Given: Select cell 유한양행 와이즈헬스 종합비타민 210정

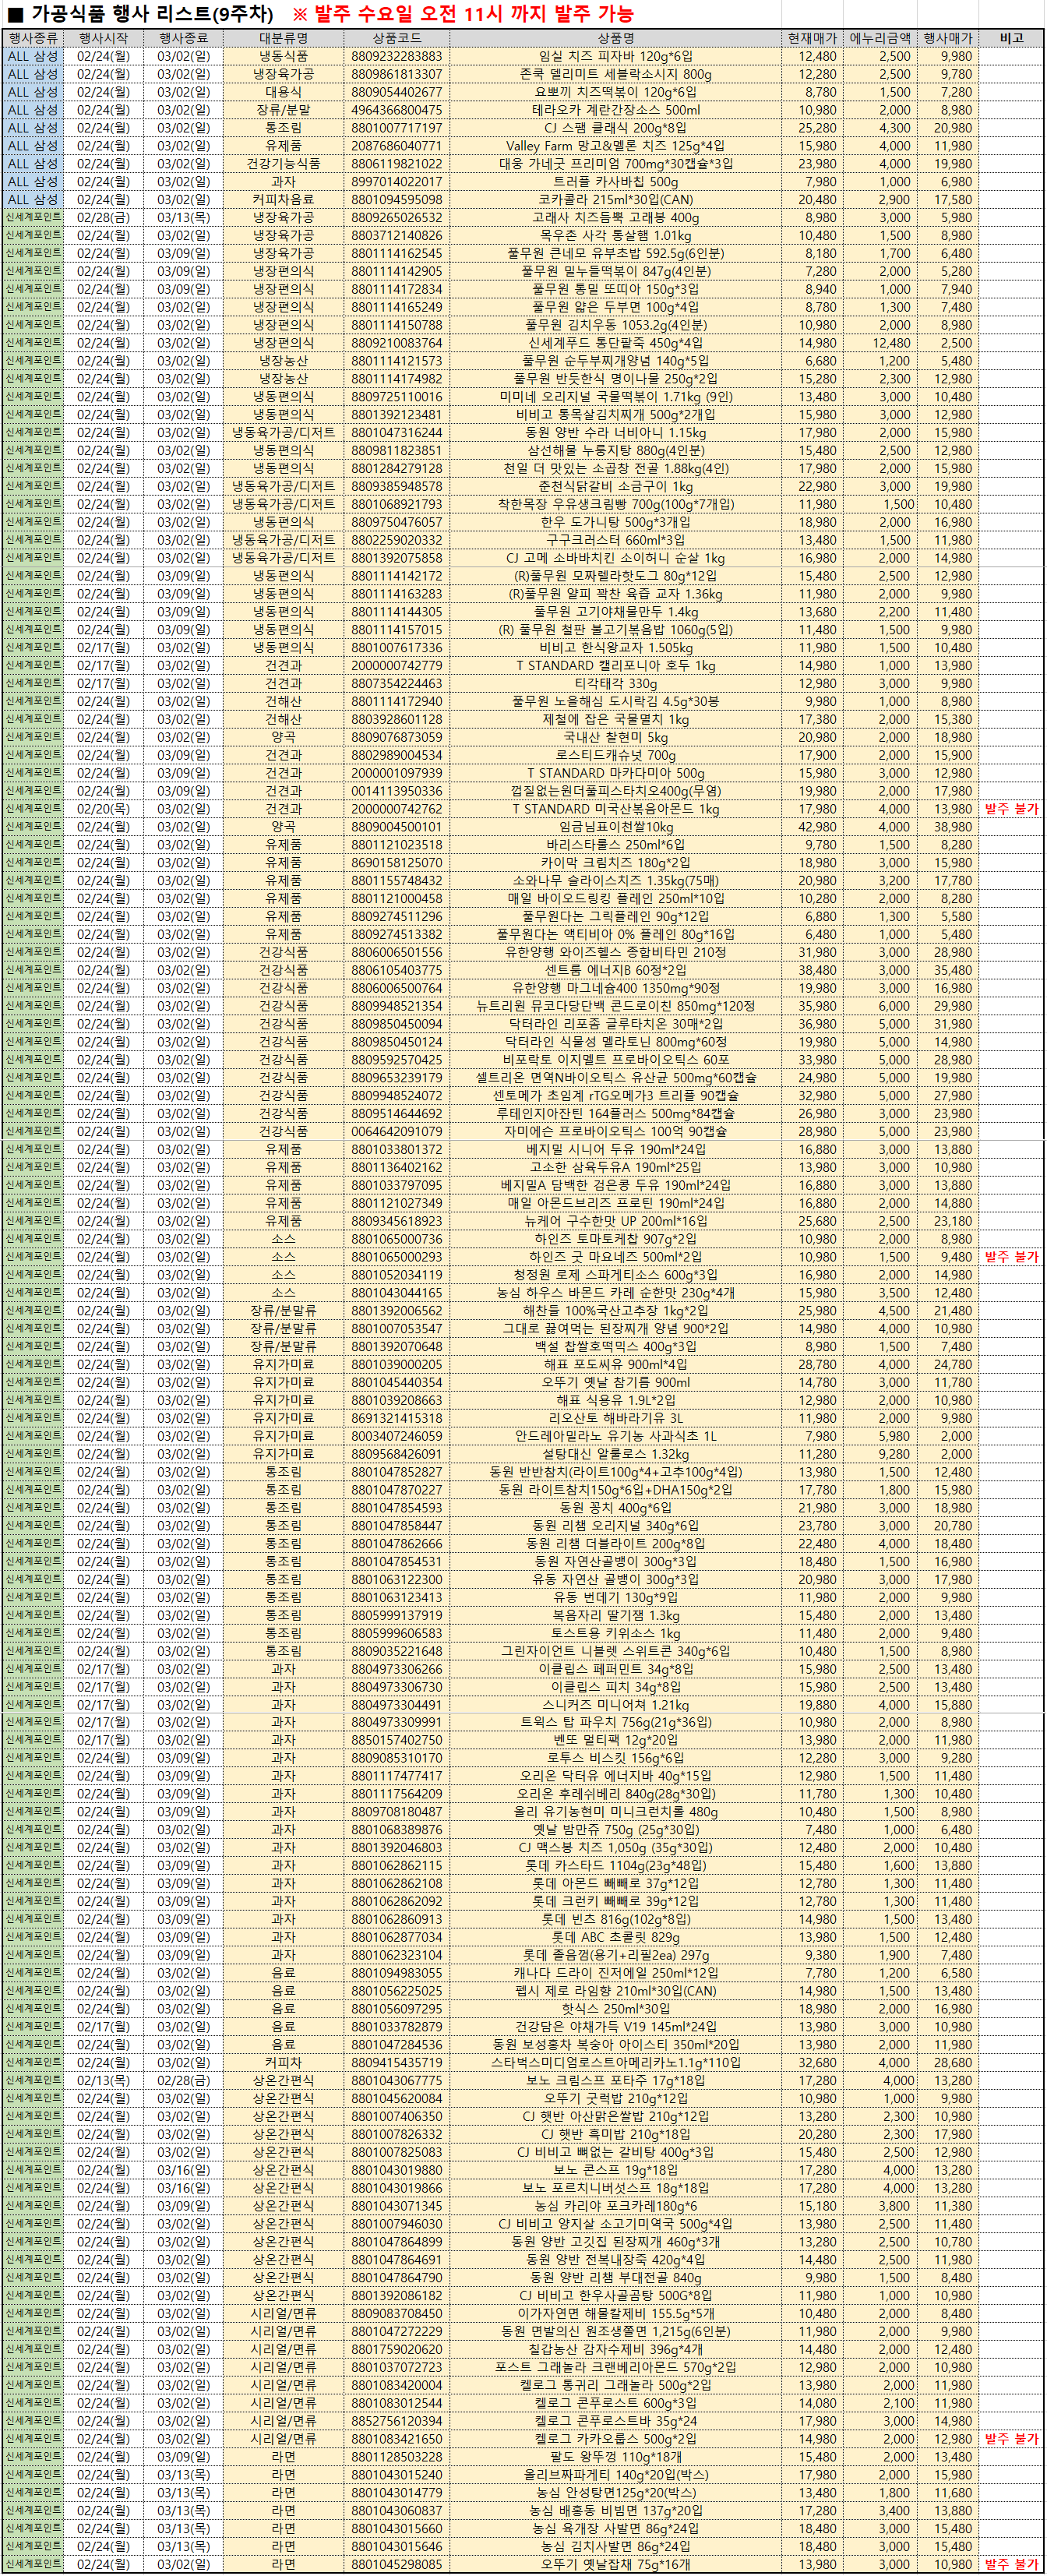Looking at the screenshot, I should (616, 952).
